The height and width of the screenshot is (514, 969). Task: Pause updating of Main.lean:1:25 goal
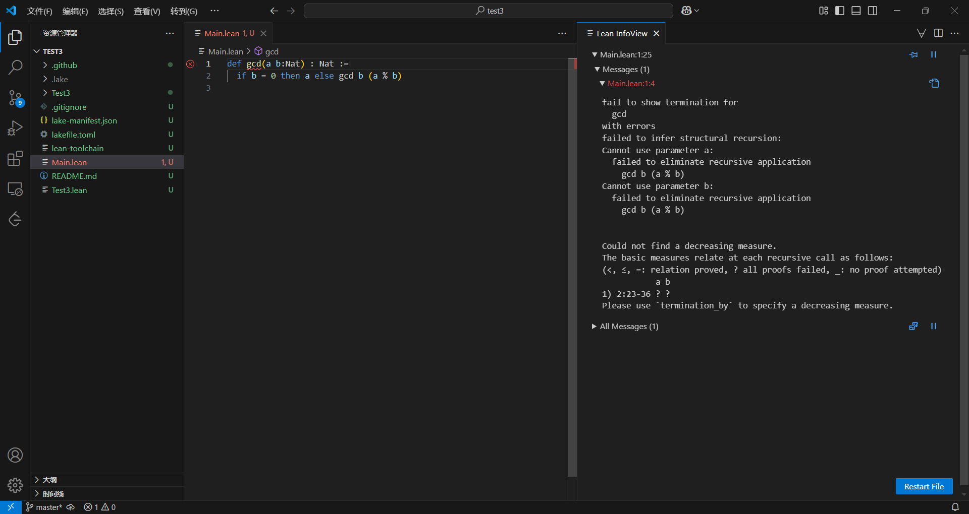pos(934,54)
